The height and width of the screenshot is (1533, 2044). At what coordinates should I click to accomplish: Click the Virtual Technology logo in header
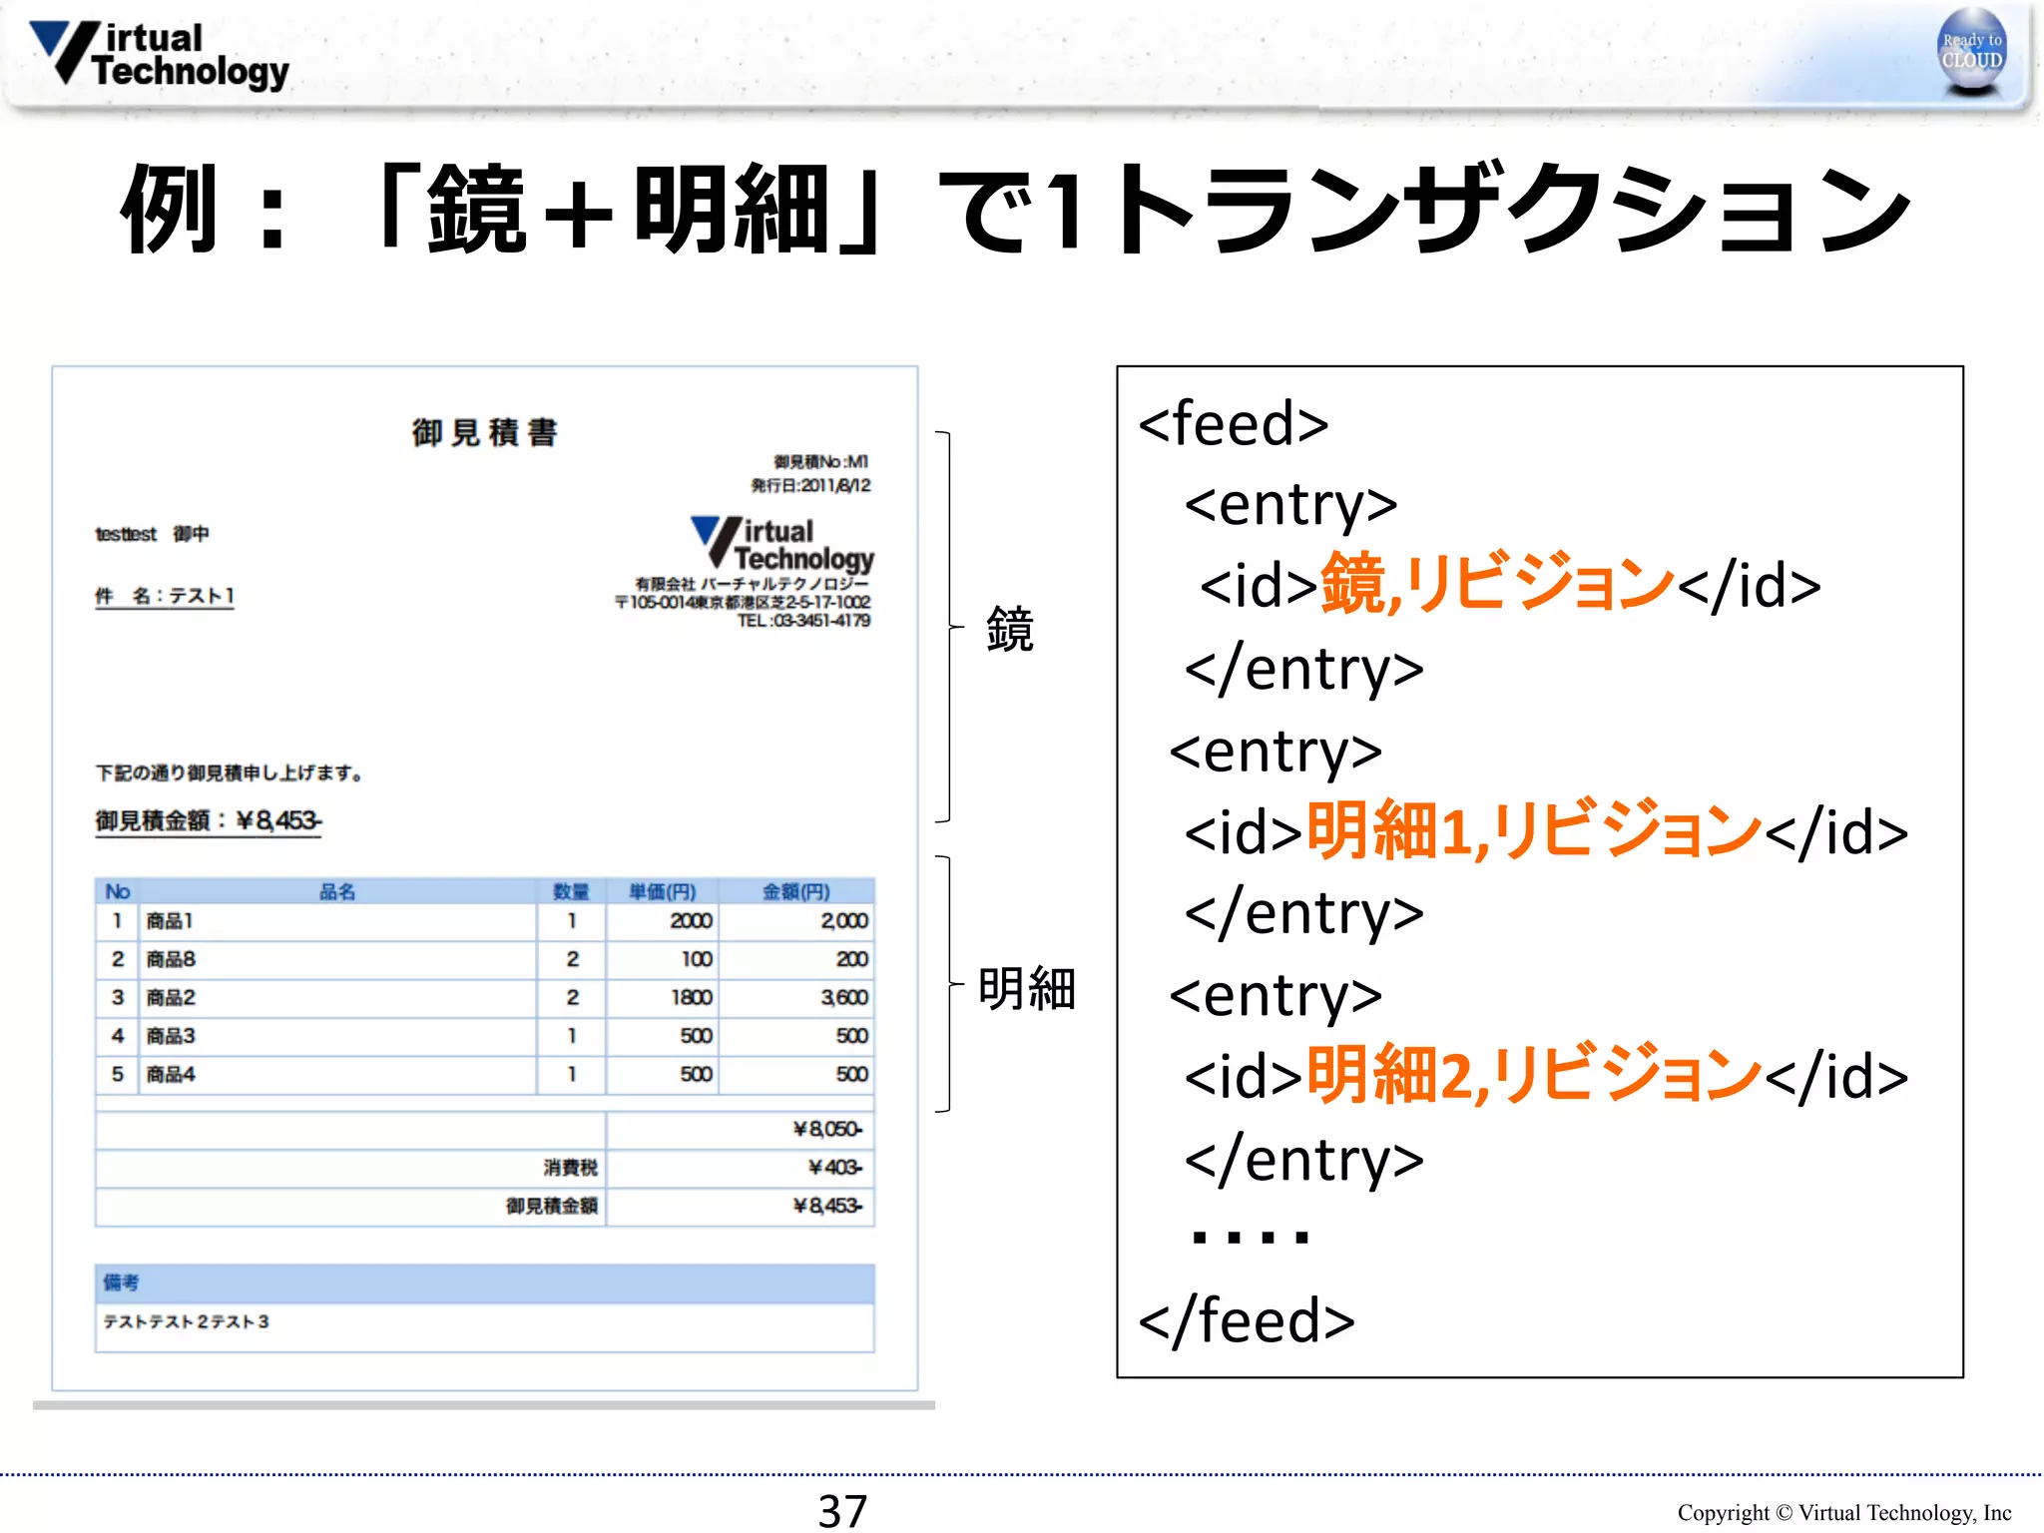tap(160, 55)
